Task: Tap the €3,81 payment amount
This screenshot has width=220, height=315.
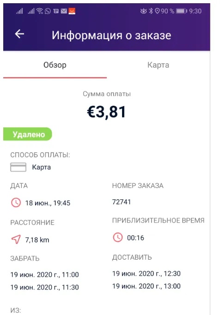Action: pos(106,112)
